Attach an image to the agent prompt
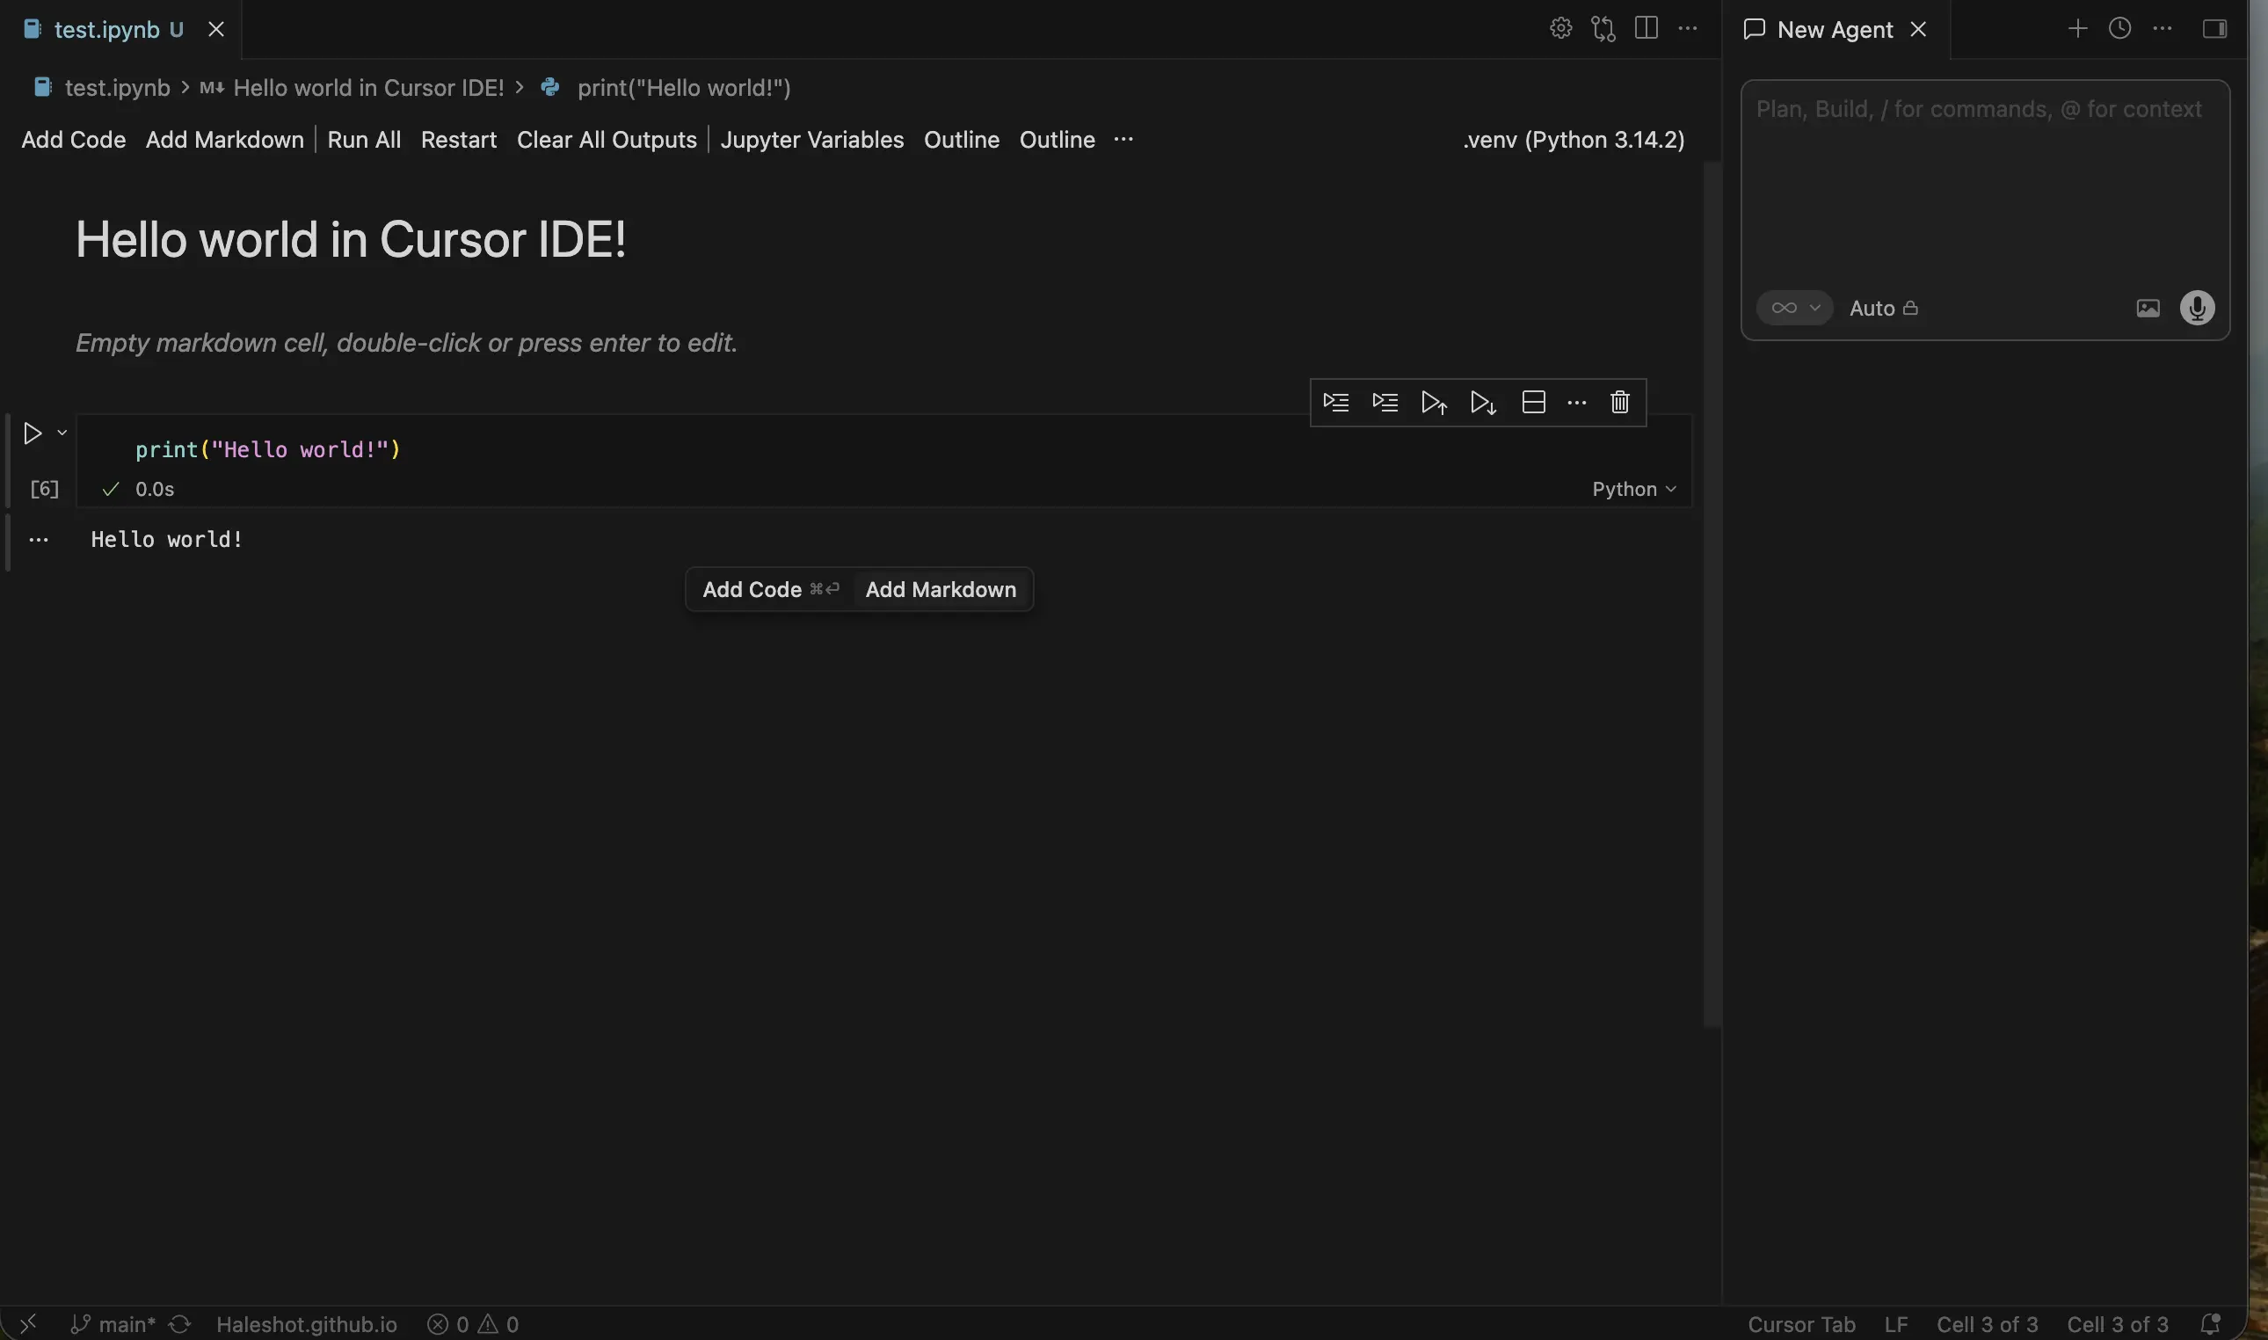The width and height of the screenshot is (2268, 1340). click(2148, 308)
